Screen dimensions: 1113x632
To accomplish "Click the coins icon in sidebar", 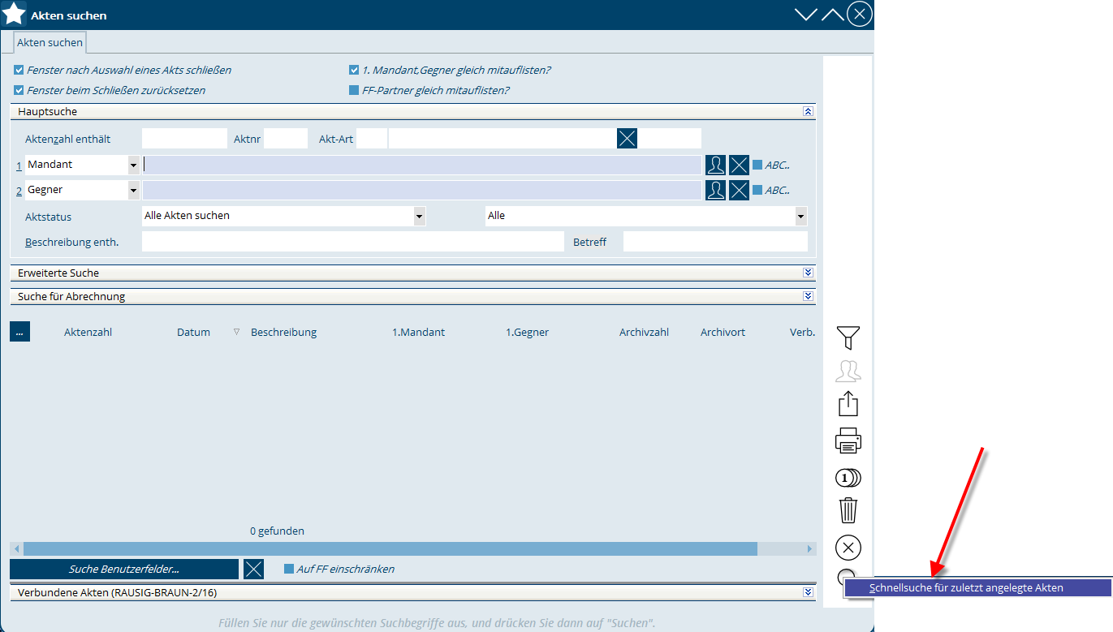I will pyautogui.click(x=848, y=478).
